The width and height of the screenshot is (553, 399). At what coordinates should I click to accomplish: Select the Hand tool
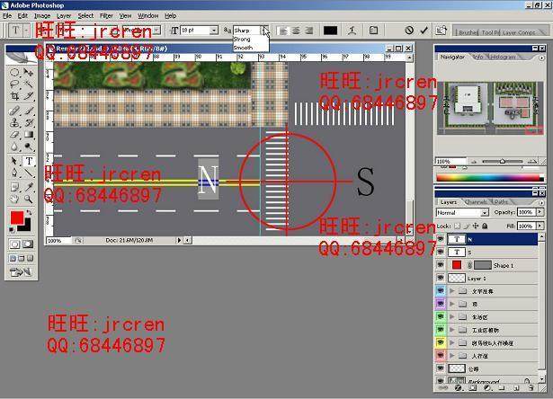click(14, 199)
